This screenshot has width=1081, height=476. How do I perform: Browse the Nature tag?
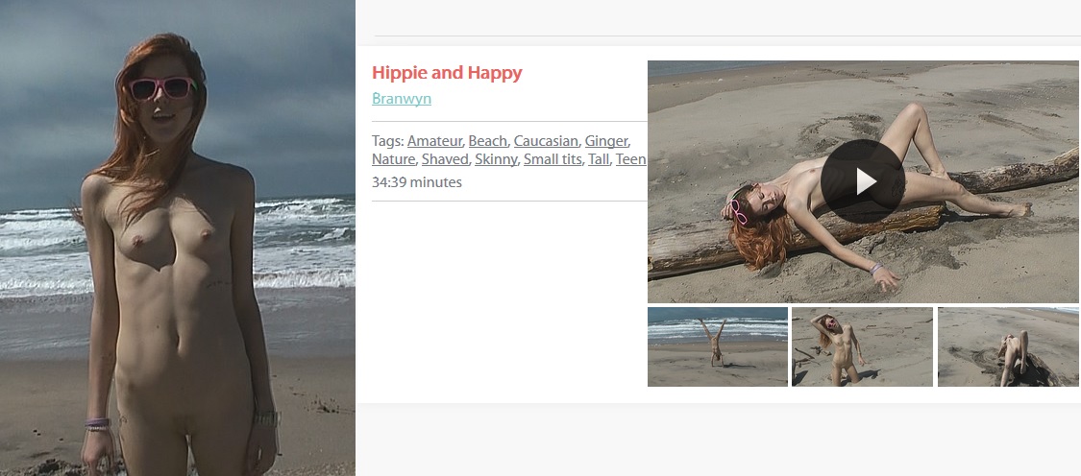tap(393, 159)
